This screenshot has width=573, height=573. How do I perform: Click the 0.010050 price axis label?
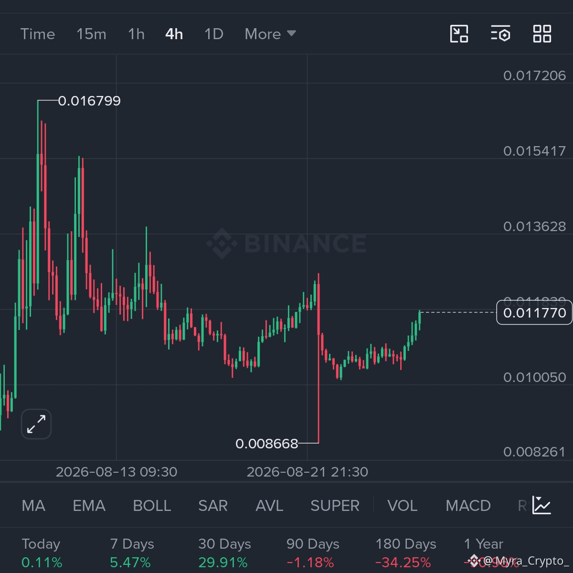pyautogui.click(x=534, y=377)
